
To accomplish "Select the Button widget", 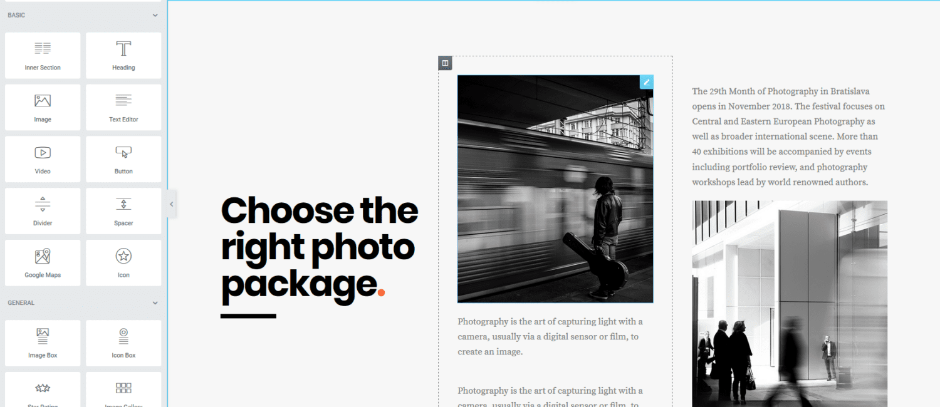I will [123, 160].
